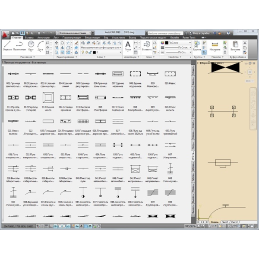Expand the Слои panel
The width and height of the screenshot is (259, 259).
[x=101, y=57]
